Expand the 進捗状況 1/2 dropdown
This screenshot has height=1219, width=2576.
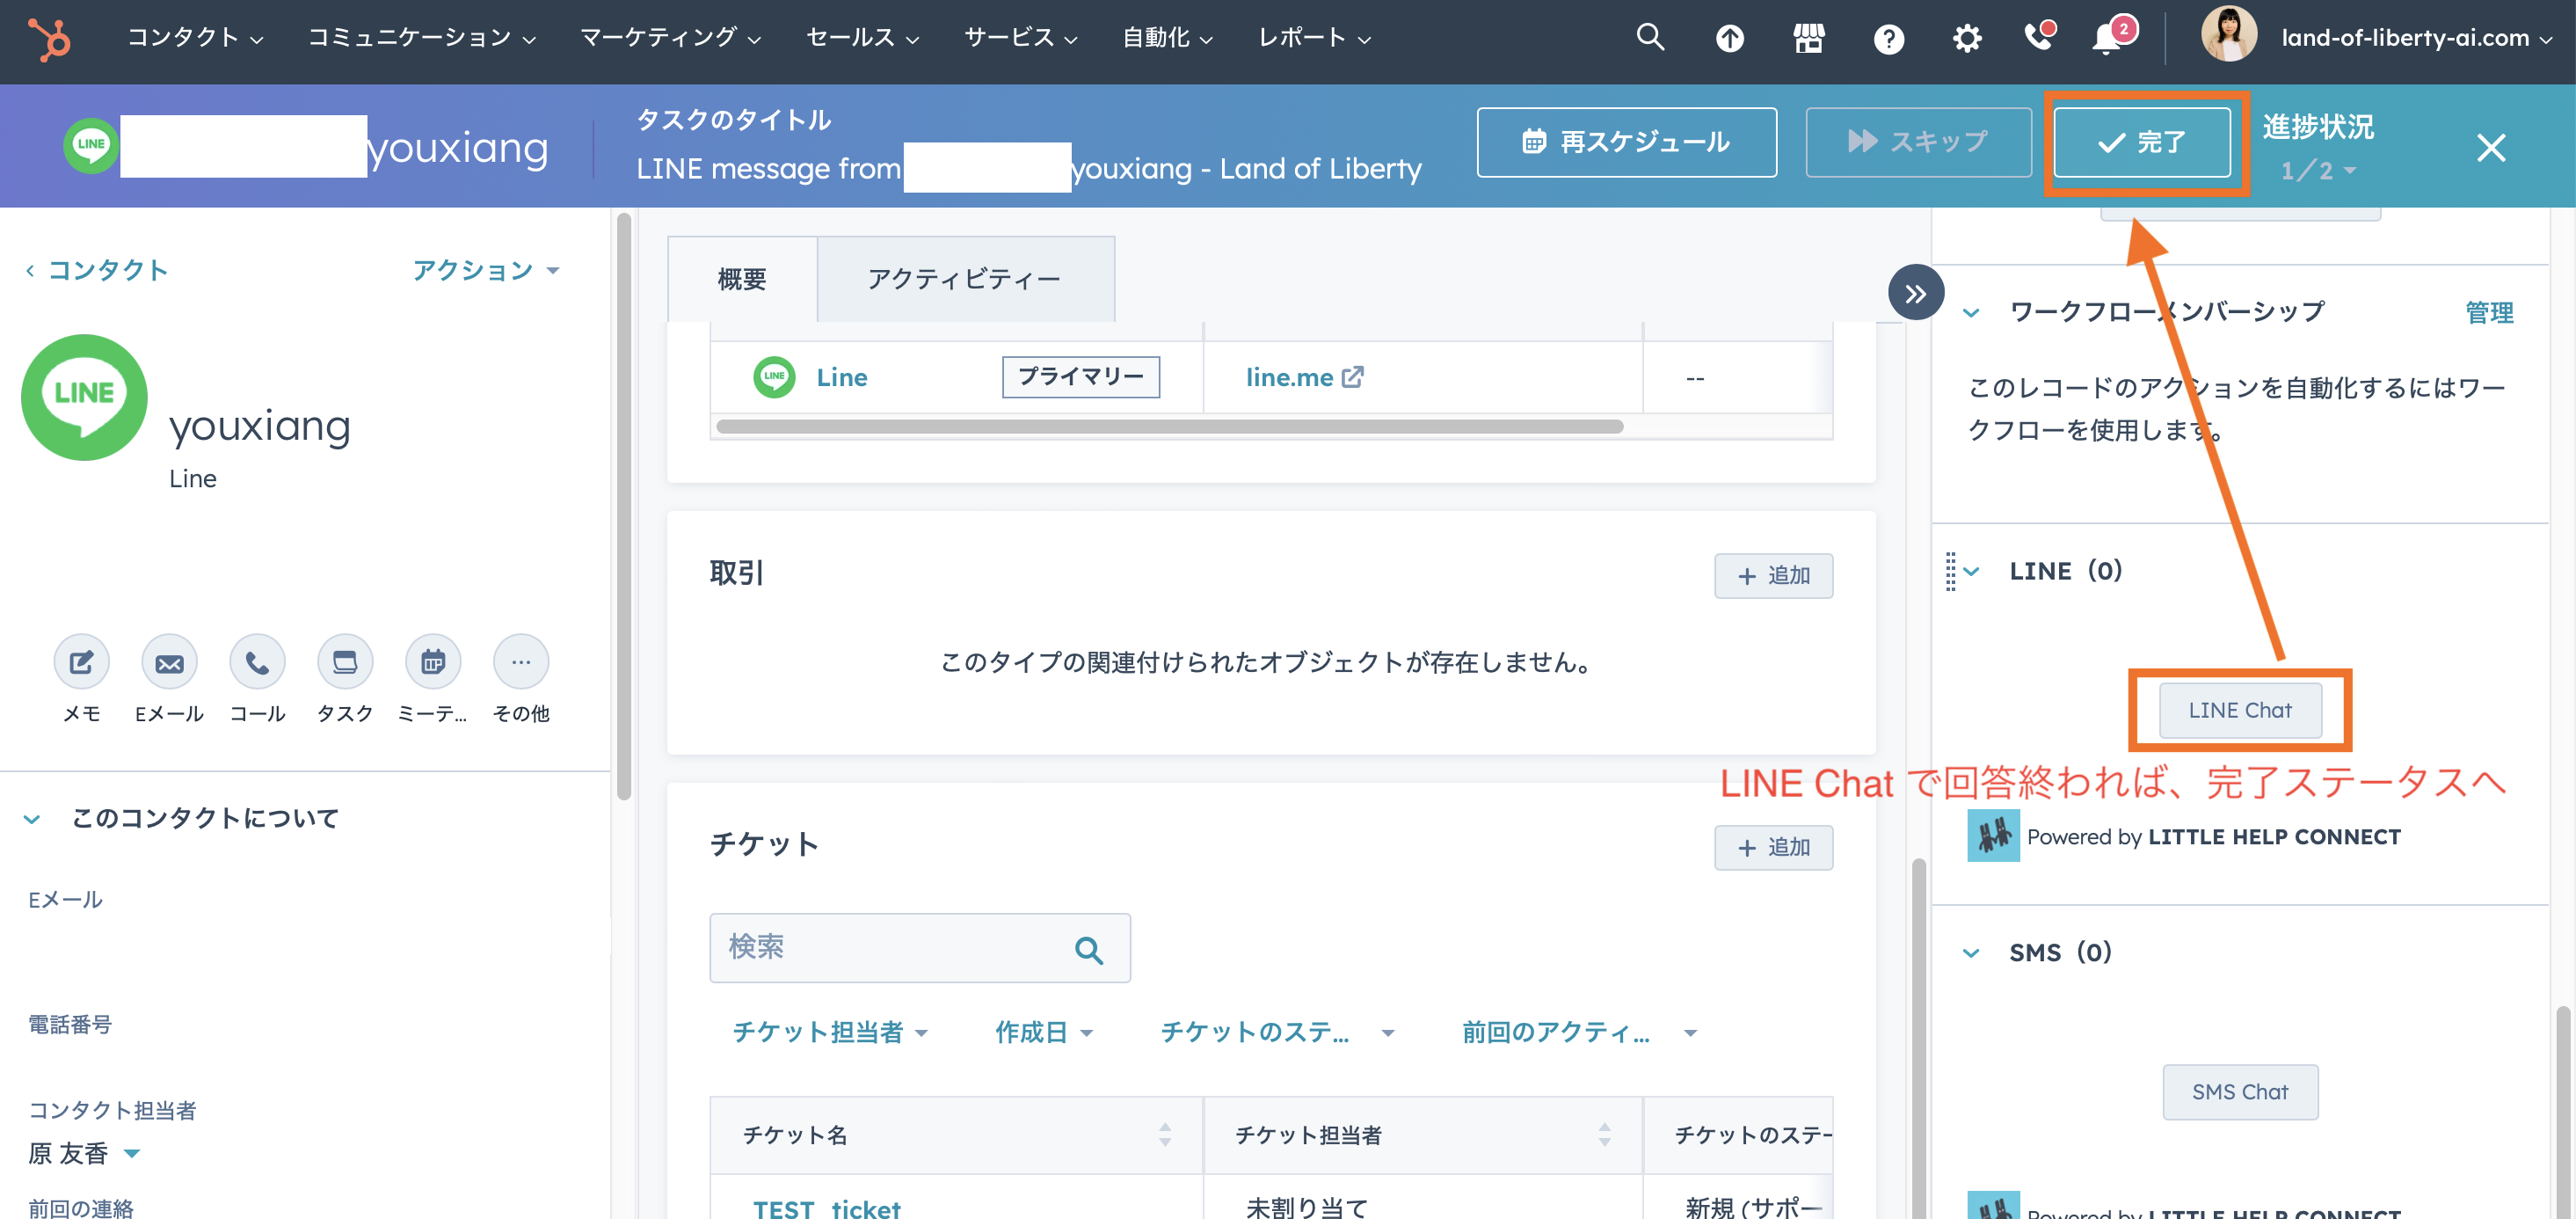click(x=2318, y=168)
